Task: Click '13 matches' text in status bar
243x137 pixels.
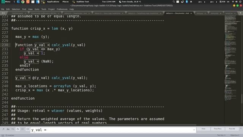Action: 10,135
